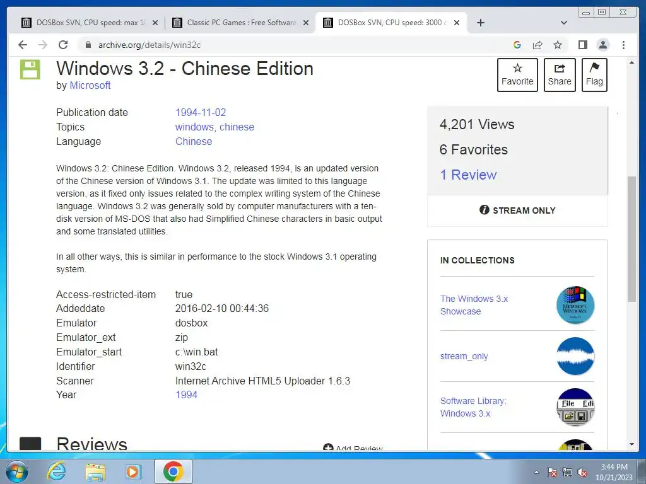
Task: Click the Add Review plus icon
Action: (x=328, y=447)
